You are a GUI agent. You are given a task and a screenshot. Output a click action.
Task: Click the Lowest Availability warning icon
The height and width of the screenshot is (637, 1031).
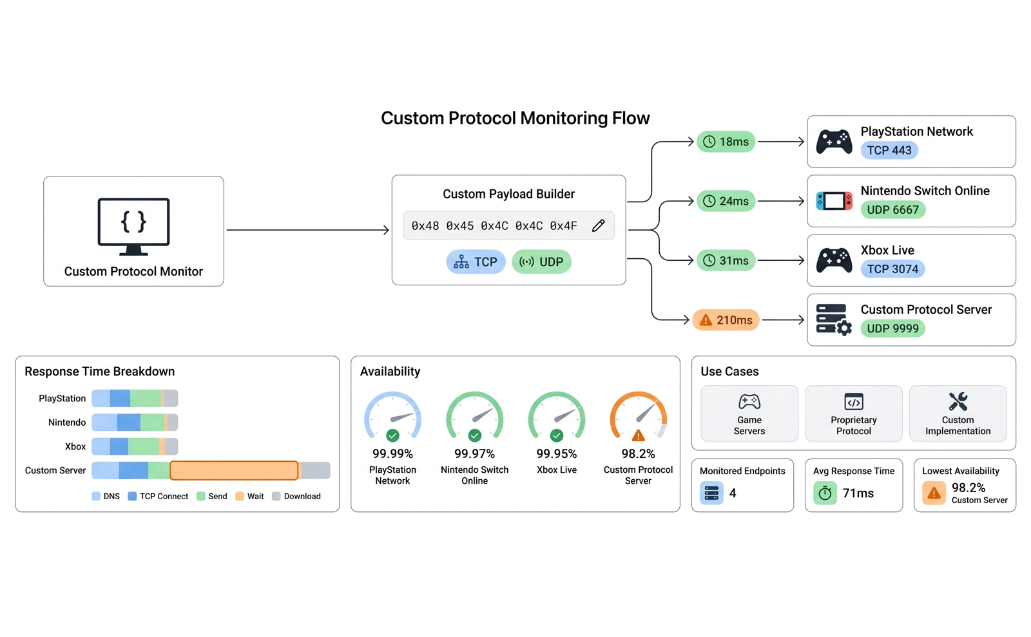[934, 493]
